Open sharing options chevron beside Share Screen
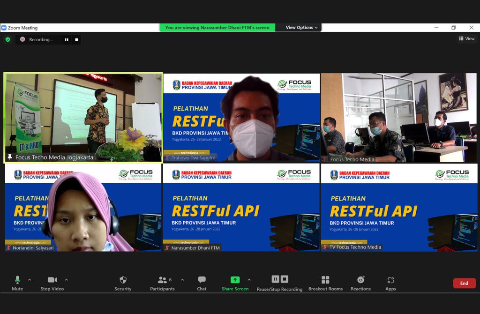Screen dimensions: 480x314 pos(249,279)
